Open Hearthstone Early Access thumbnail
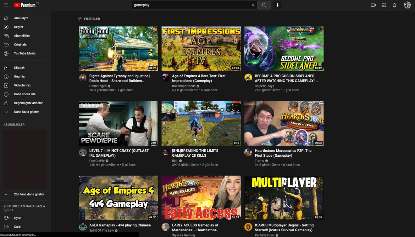 [x=201, y=198]
